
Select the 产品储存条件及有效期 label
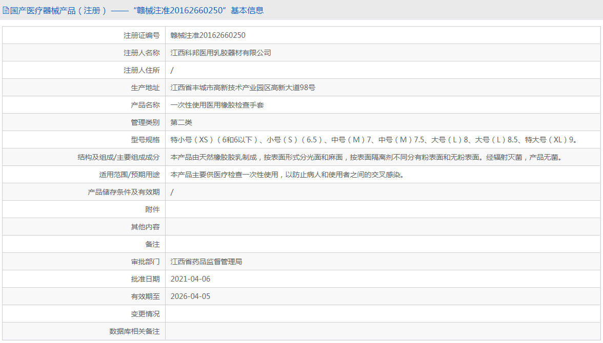[124, 192]
